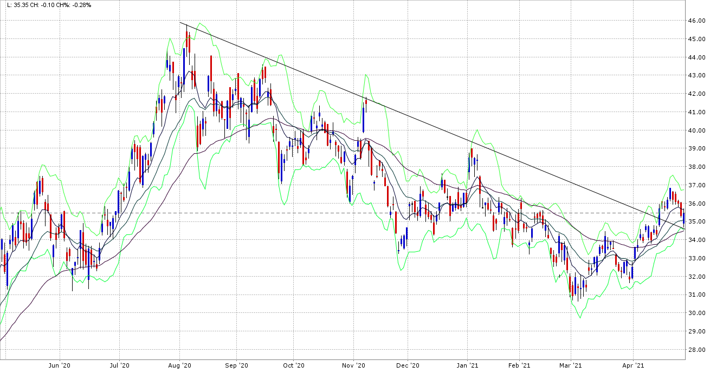The image size is (710, 373).
Task: Select the Oct '20 date label
Action: [x=293, y=366]
